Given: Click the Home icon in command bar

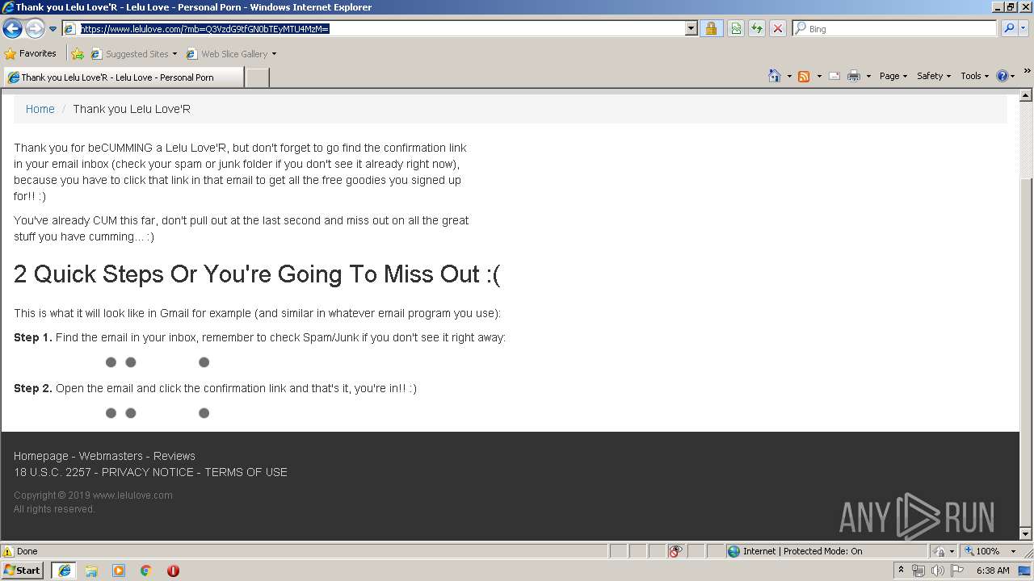Looking at the screenshot, I should pyautogui.click(x=775, y=76).
